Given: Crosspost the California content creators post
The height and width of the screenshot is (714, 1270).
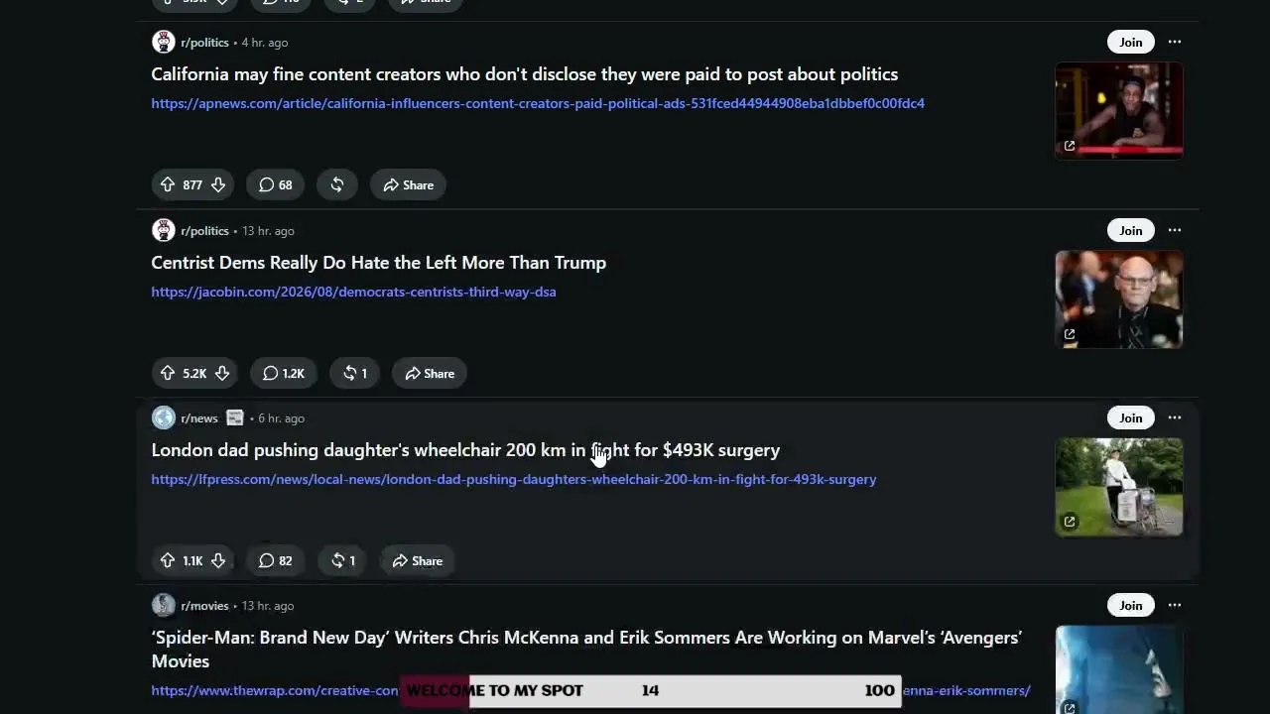Looking at the screenshot, I should (337, 184).
